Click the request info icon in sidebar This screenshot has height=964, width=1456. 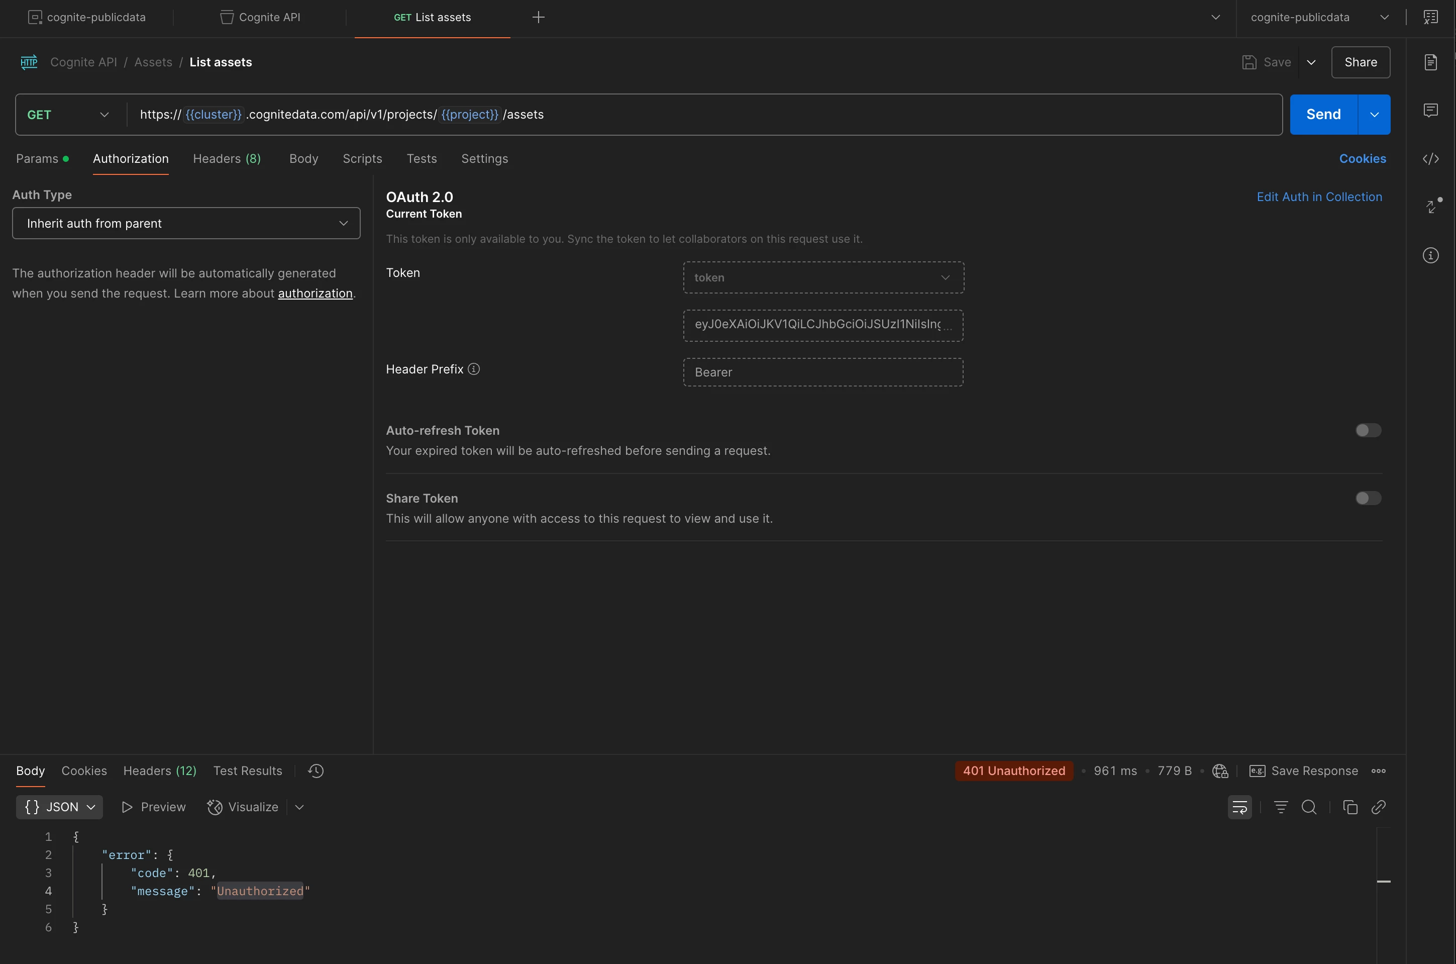[x=1430, y=255]
